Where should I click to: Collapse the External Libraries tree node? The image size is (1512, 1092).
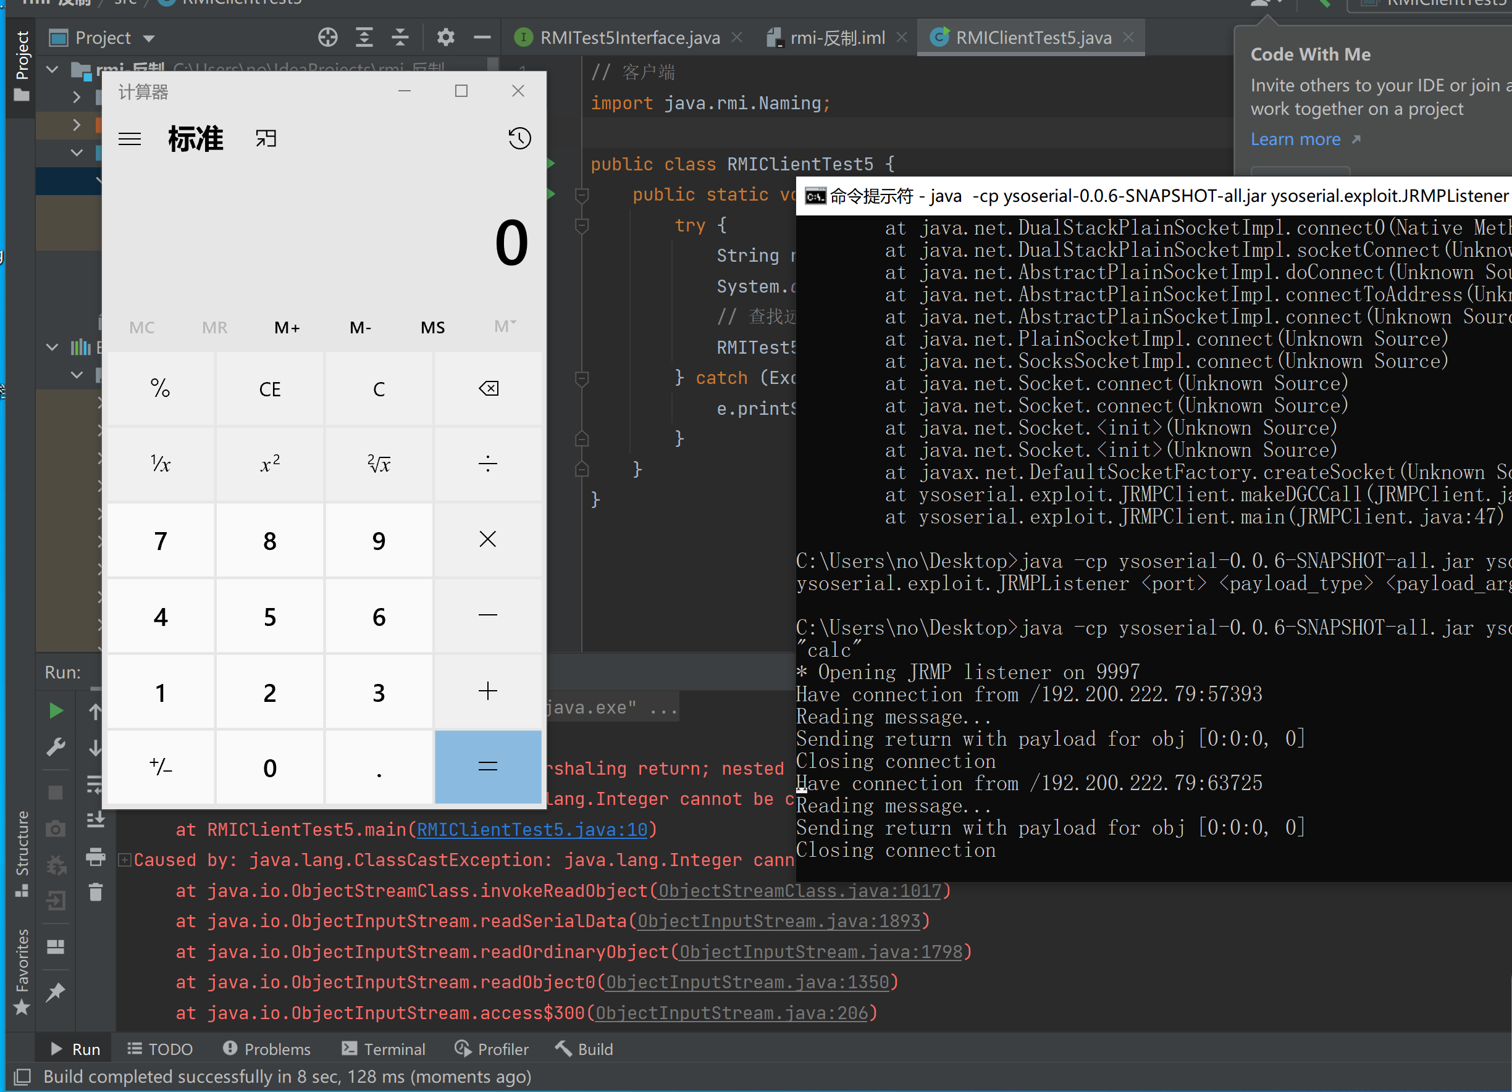52,347
